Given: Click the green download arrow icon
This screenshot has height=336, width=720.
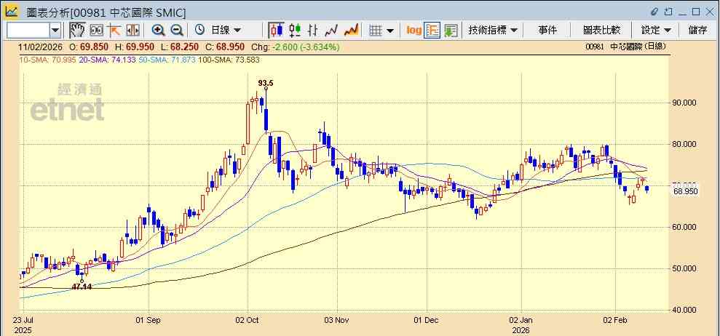Looking at the screenshot, I should point(451,31).
